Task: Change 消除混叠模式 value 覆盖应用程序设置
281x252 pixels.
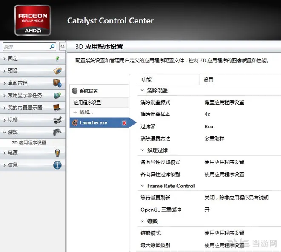Action: point(224,102)
